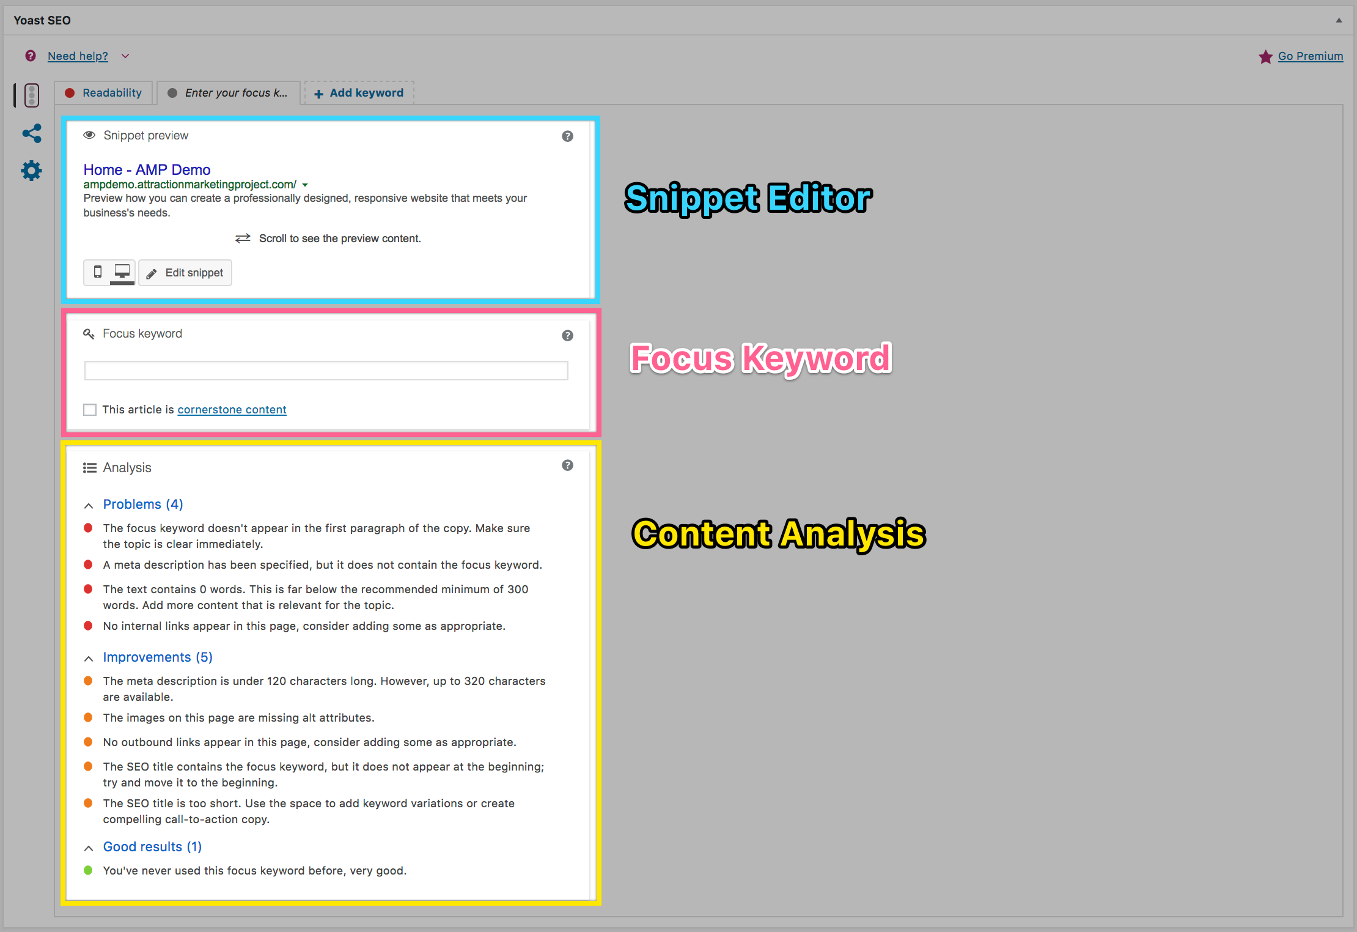1357x932 pixels.
Task: Click the Need help question mark icon
Action: pos(31,56)
